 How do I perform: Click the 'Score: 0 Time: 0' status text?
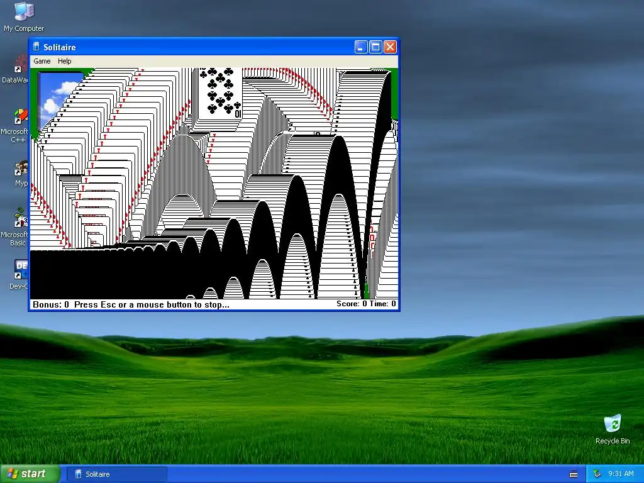[367, 304]
